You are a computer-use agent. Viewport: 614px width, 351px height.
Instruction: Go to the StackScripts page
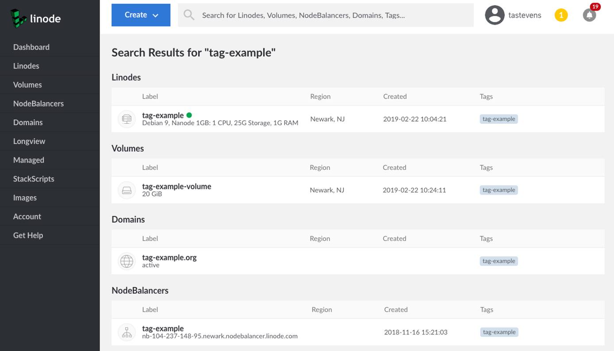[x=33, y=179]
